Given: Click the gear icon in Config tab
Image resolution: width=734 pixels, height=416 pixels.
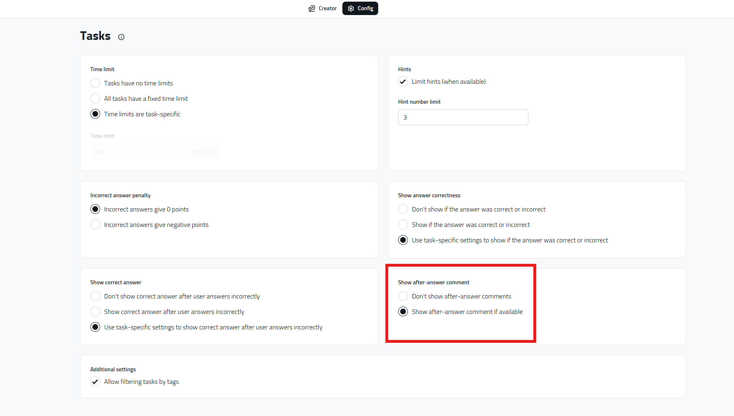Looking at the screenshot, I should pyautogui.click(x=351, y=9).
